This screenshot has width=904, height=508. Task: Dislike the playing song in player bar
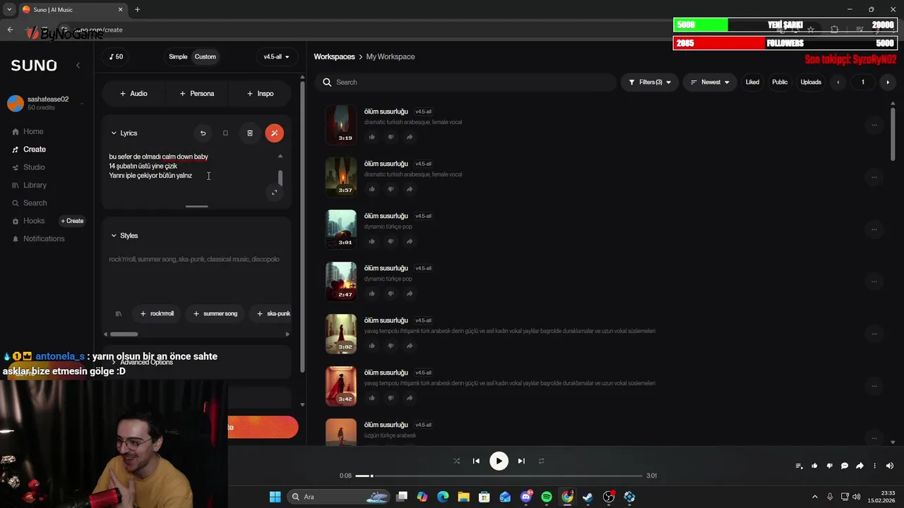829,466
